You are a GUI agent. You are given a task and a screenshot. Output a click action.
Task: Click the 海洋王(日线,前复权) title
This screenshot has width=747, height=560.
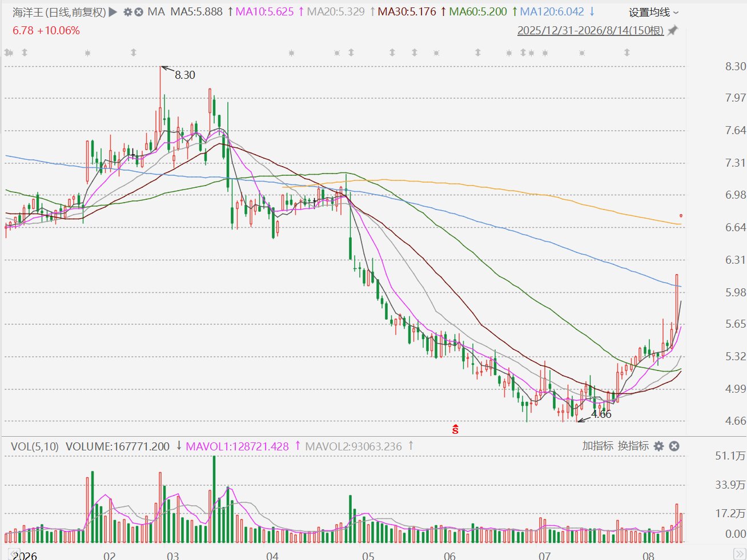point(59,12)
